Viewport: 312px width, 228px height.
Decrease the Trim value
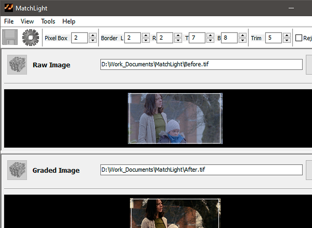click(x=287, y=40)
